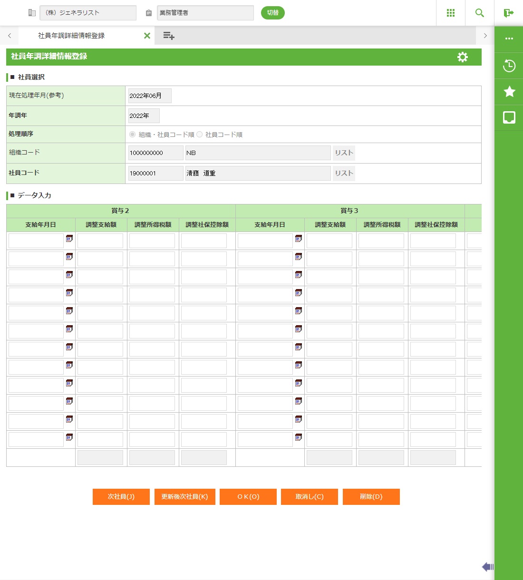Click the logout icon in top bar

509,13
